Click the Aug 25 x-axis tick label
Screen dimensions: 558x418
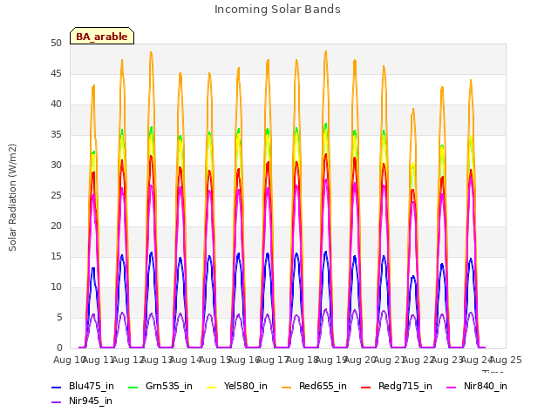(x=506, y=360)
